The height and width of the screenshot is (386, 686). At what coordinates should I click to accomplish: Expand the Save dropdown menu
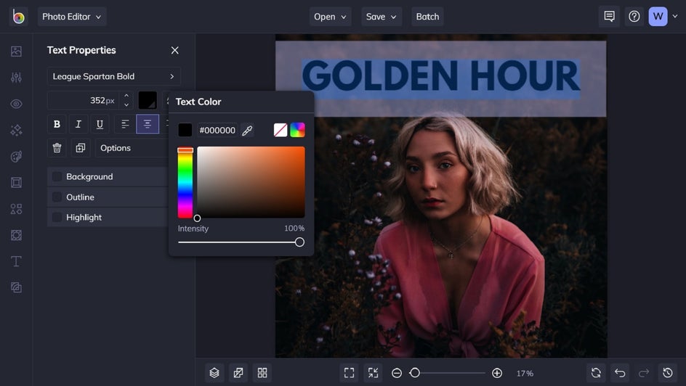[382, 17]
